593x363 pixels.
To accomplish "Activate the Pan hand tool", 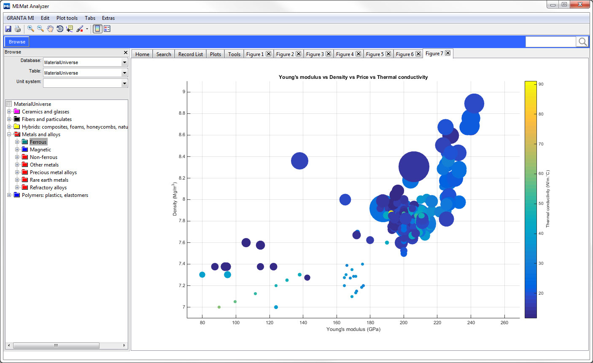I will click(50, 28).
